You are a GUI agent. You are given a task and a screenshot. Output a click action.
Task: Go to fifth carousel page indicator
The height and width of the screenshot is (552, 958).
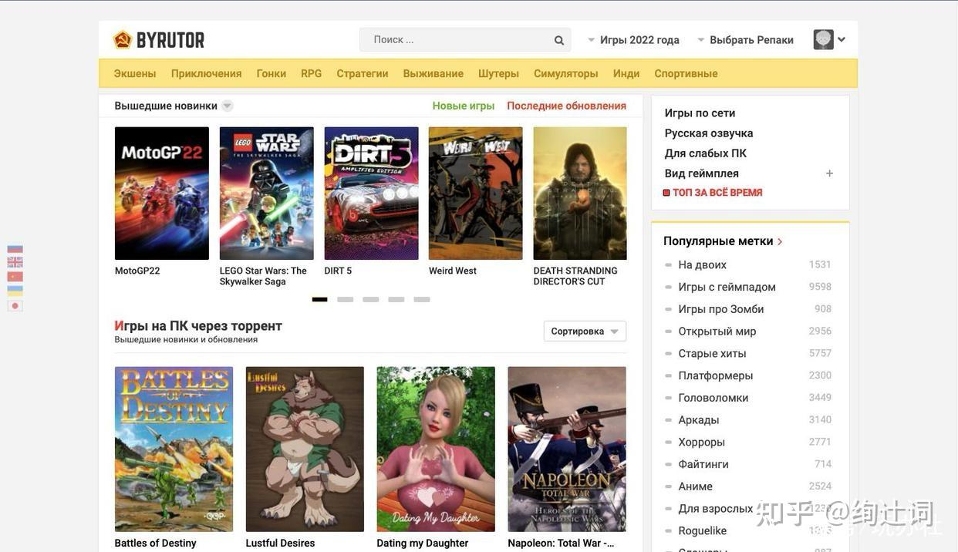(422, 299)
